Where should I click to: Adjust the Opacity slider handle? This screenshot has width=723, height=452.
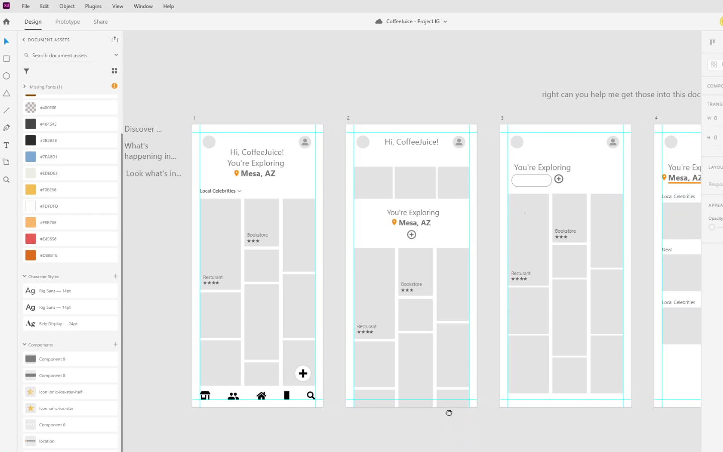tap(711, 227)
